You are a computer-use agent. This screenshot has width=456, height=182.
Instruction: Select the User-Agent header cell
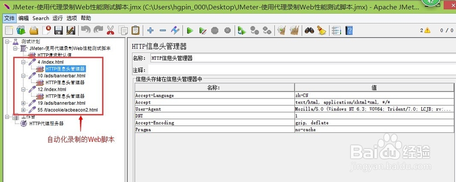coord(215,109)
